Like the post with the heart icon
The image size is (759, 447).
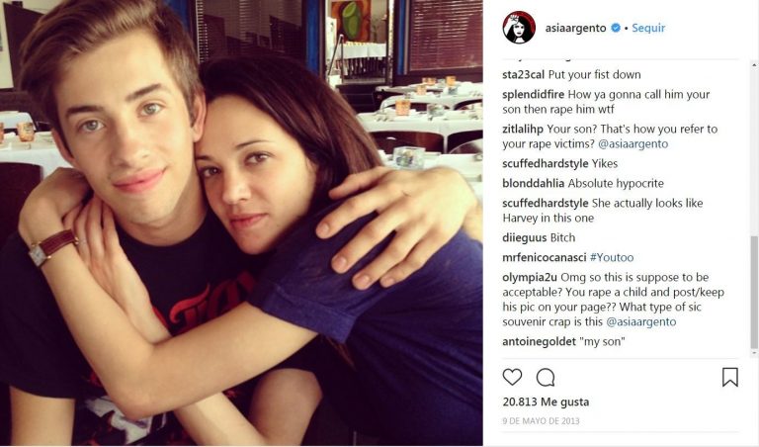(x=512, y=377)
